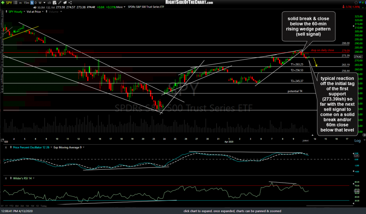Remove the Wilder's RSI pane with X

(x=6, y=178)
